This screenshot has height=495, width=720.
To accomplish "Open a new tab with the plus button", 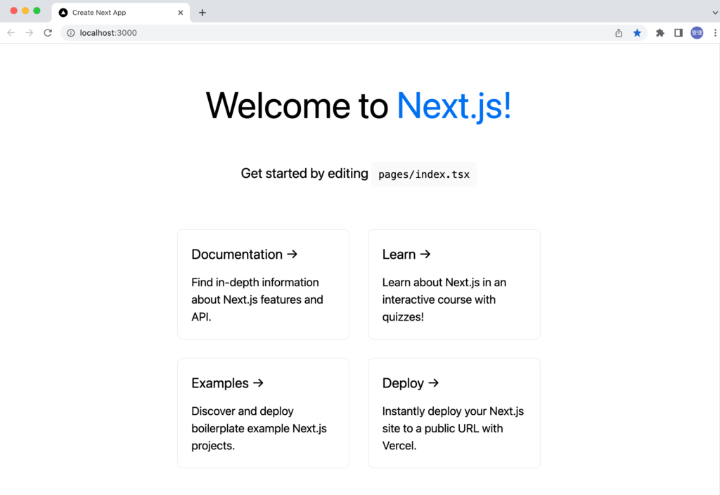I will pyautogui.click(x=202, y=12).
